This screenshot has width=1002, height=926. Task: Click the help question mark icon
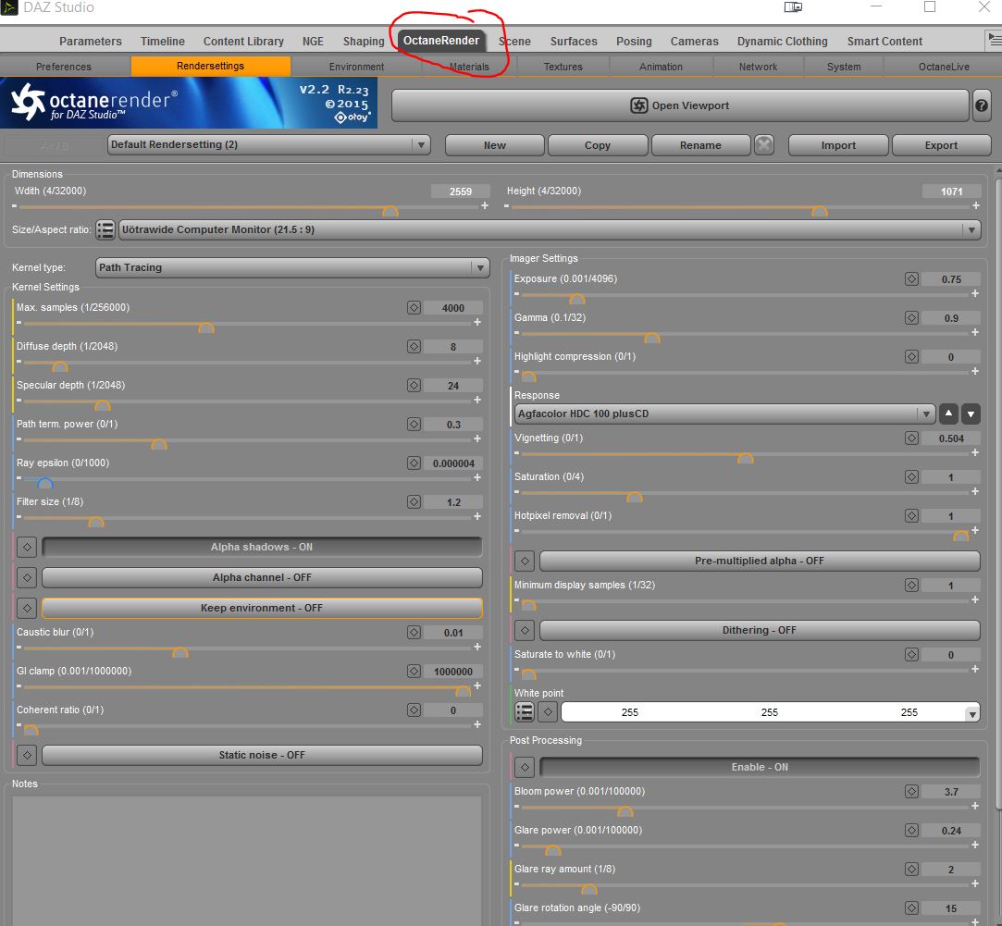[982, 105]
